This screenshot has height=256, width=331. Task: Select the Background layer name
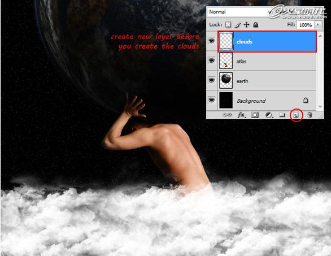coord(251,101)
